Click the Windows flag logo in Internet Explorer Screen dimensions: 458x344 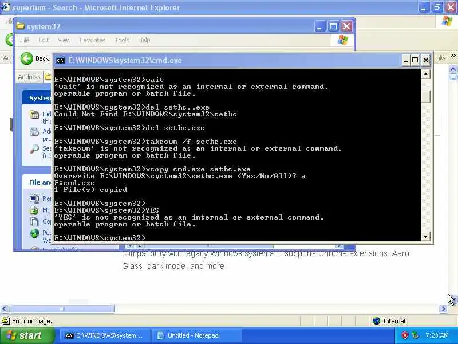(x=447, y=21)
